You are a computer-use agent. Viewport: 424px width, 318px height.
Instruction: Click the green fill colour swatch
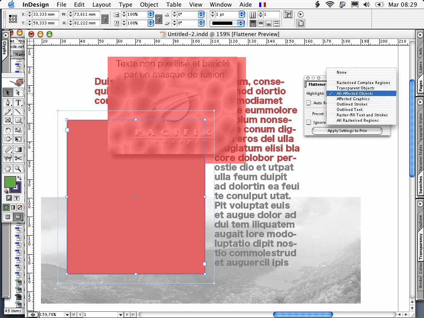click(10, 182)
